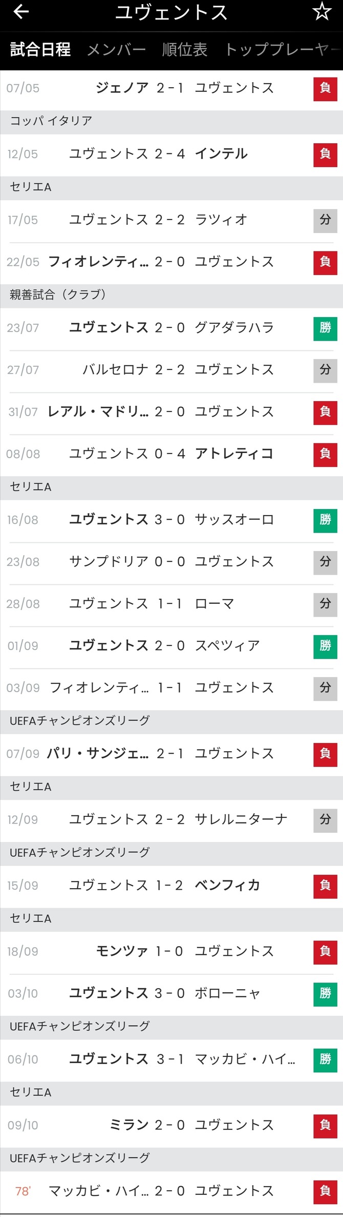
Task: Tap the 勝 win badge on Bologna match
Action: tap(325, 993)
